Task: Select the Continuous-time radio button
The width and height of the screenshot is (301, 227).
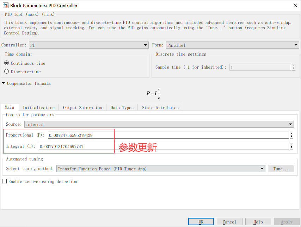Action: [6, 63]
